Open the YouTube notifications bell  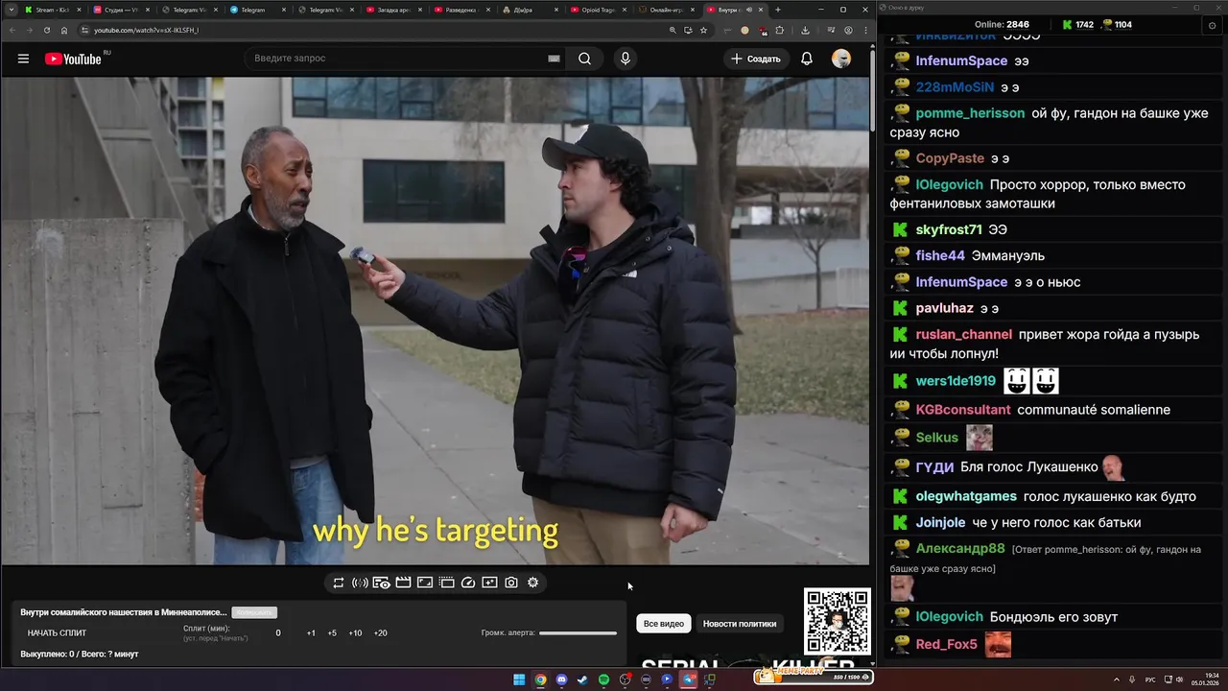(807, 59)
